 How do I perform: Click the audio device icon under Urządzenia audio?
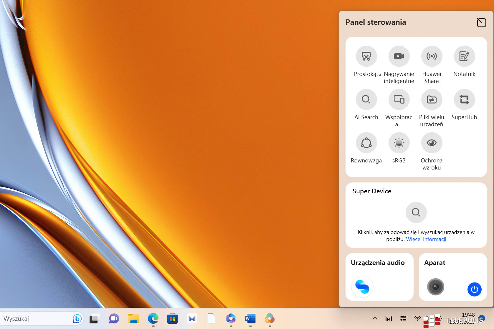pyautogui.click(x=362, y=287)
